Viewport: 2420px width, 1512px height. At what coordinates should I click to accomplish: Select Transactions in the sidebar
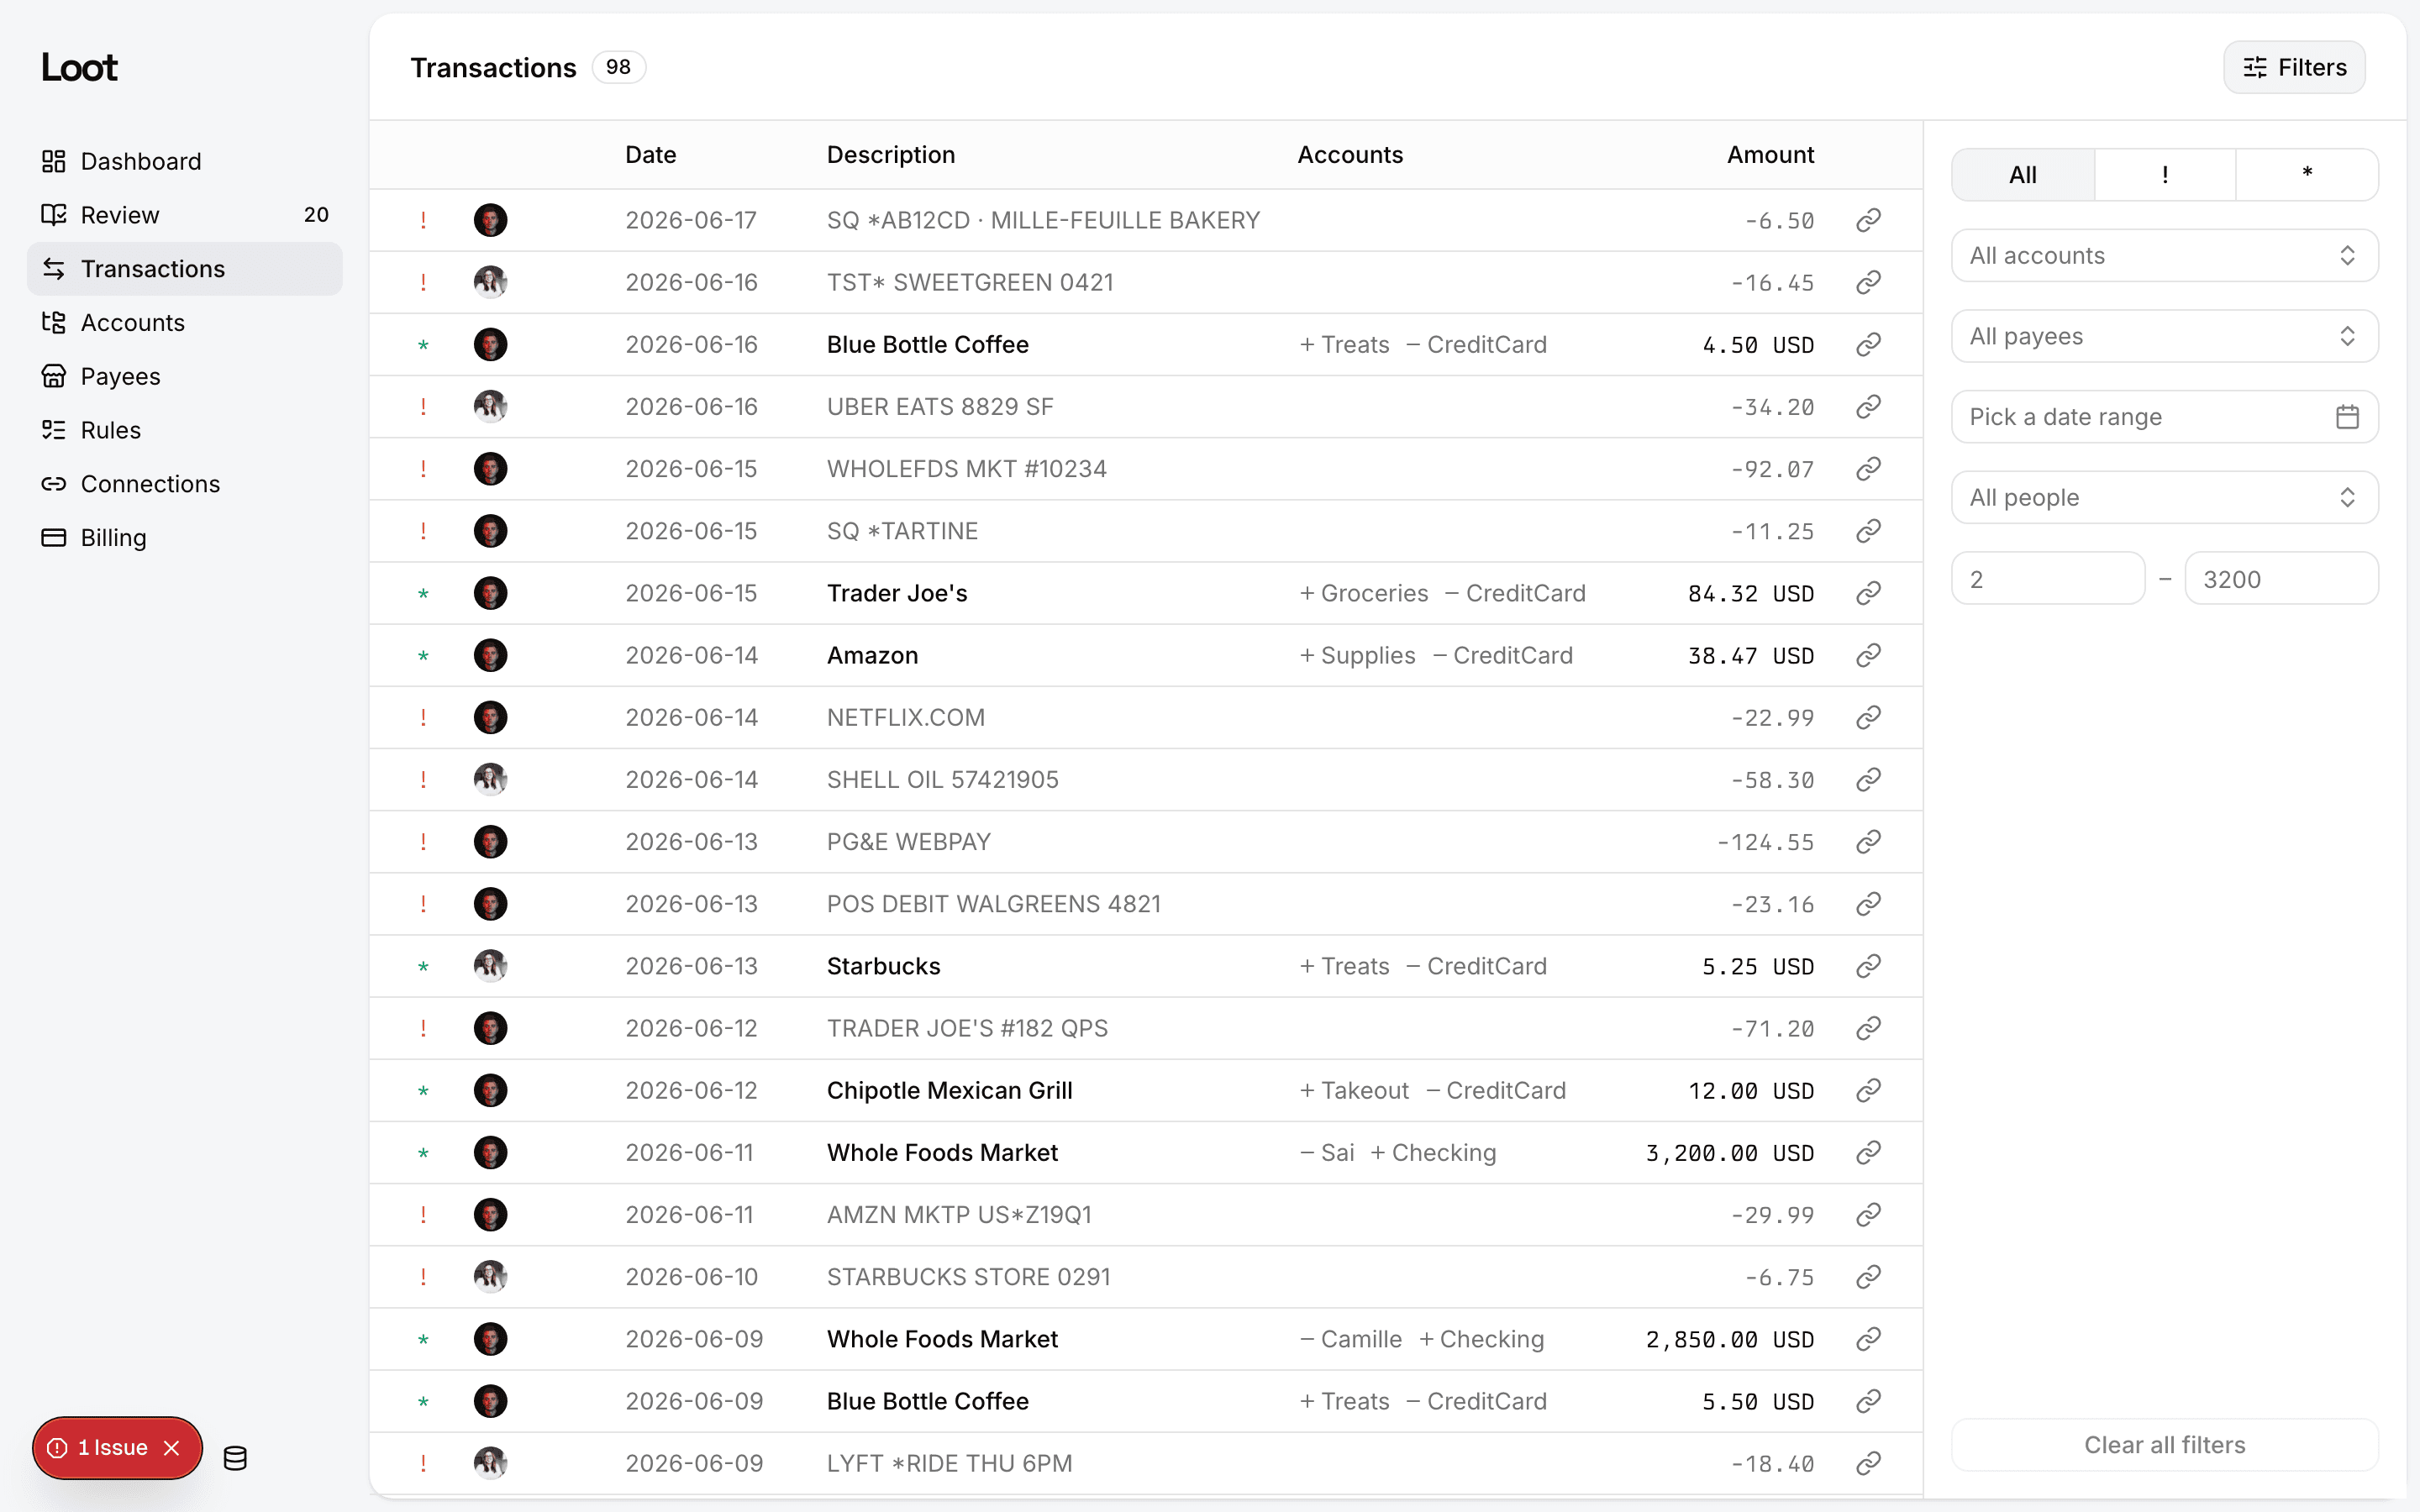184,269
